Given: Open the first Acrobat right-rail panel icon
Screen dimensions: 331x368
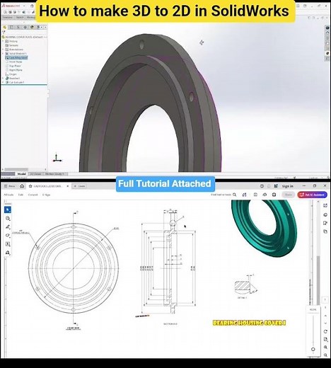Looking at the screenshot, I should coord(325,206).
